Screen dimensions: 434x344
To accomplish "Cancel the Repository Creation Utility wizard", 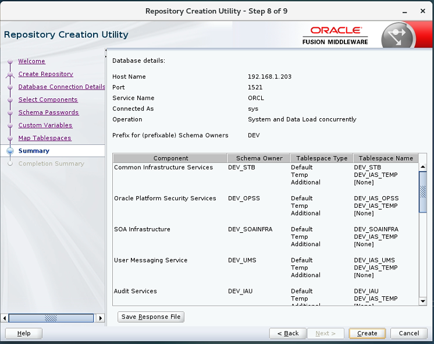I will point(409,333).
